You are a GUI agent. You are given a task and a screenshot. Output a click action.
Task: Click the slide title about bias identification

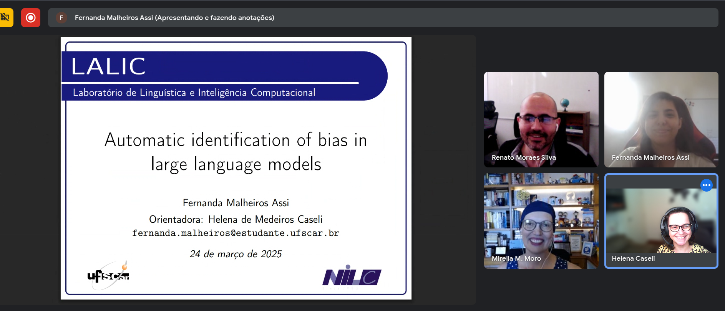coord(236,152)
